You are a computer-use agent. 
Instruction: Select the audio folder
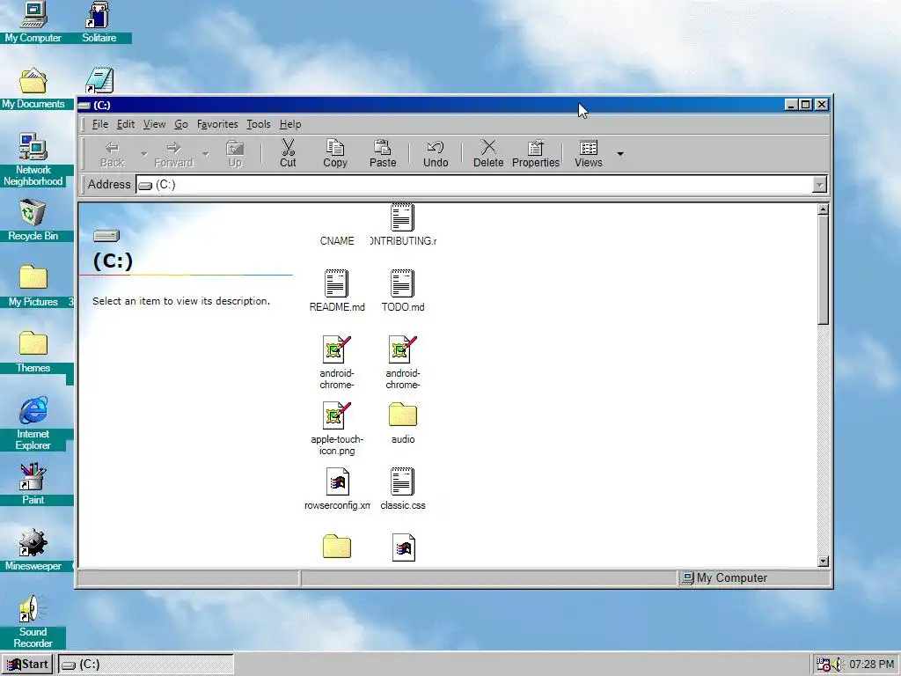coord(403,423)
